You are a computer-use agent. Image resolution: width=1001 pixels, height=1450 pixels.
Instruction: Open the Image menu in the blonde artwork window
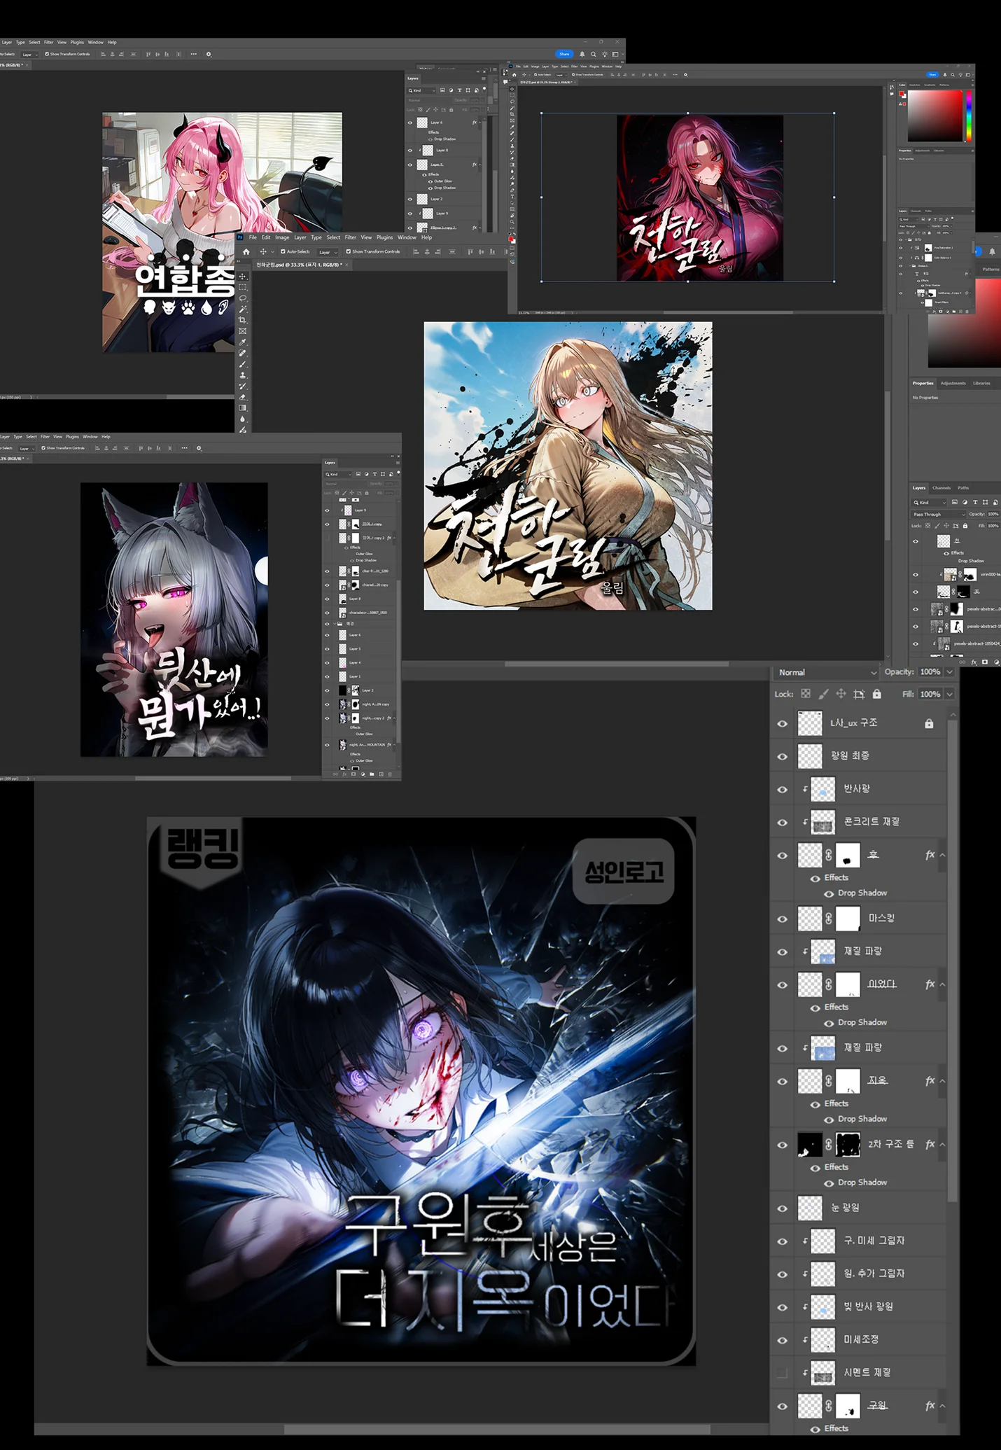coord(282,237)
